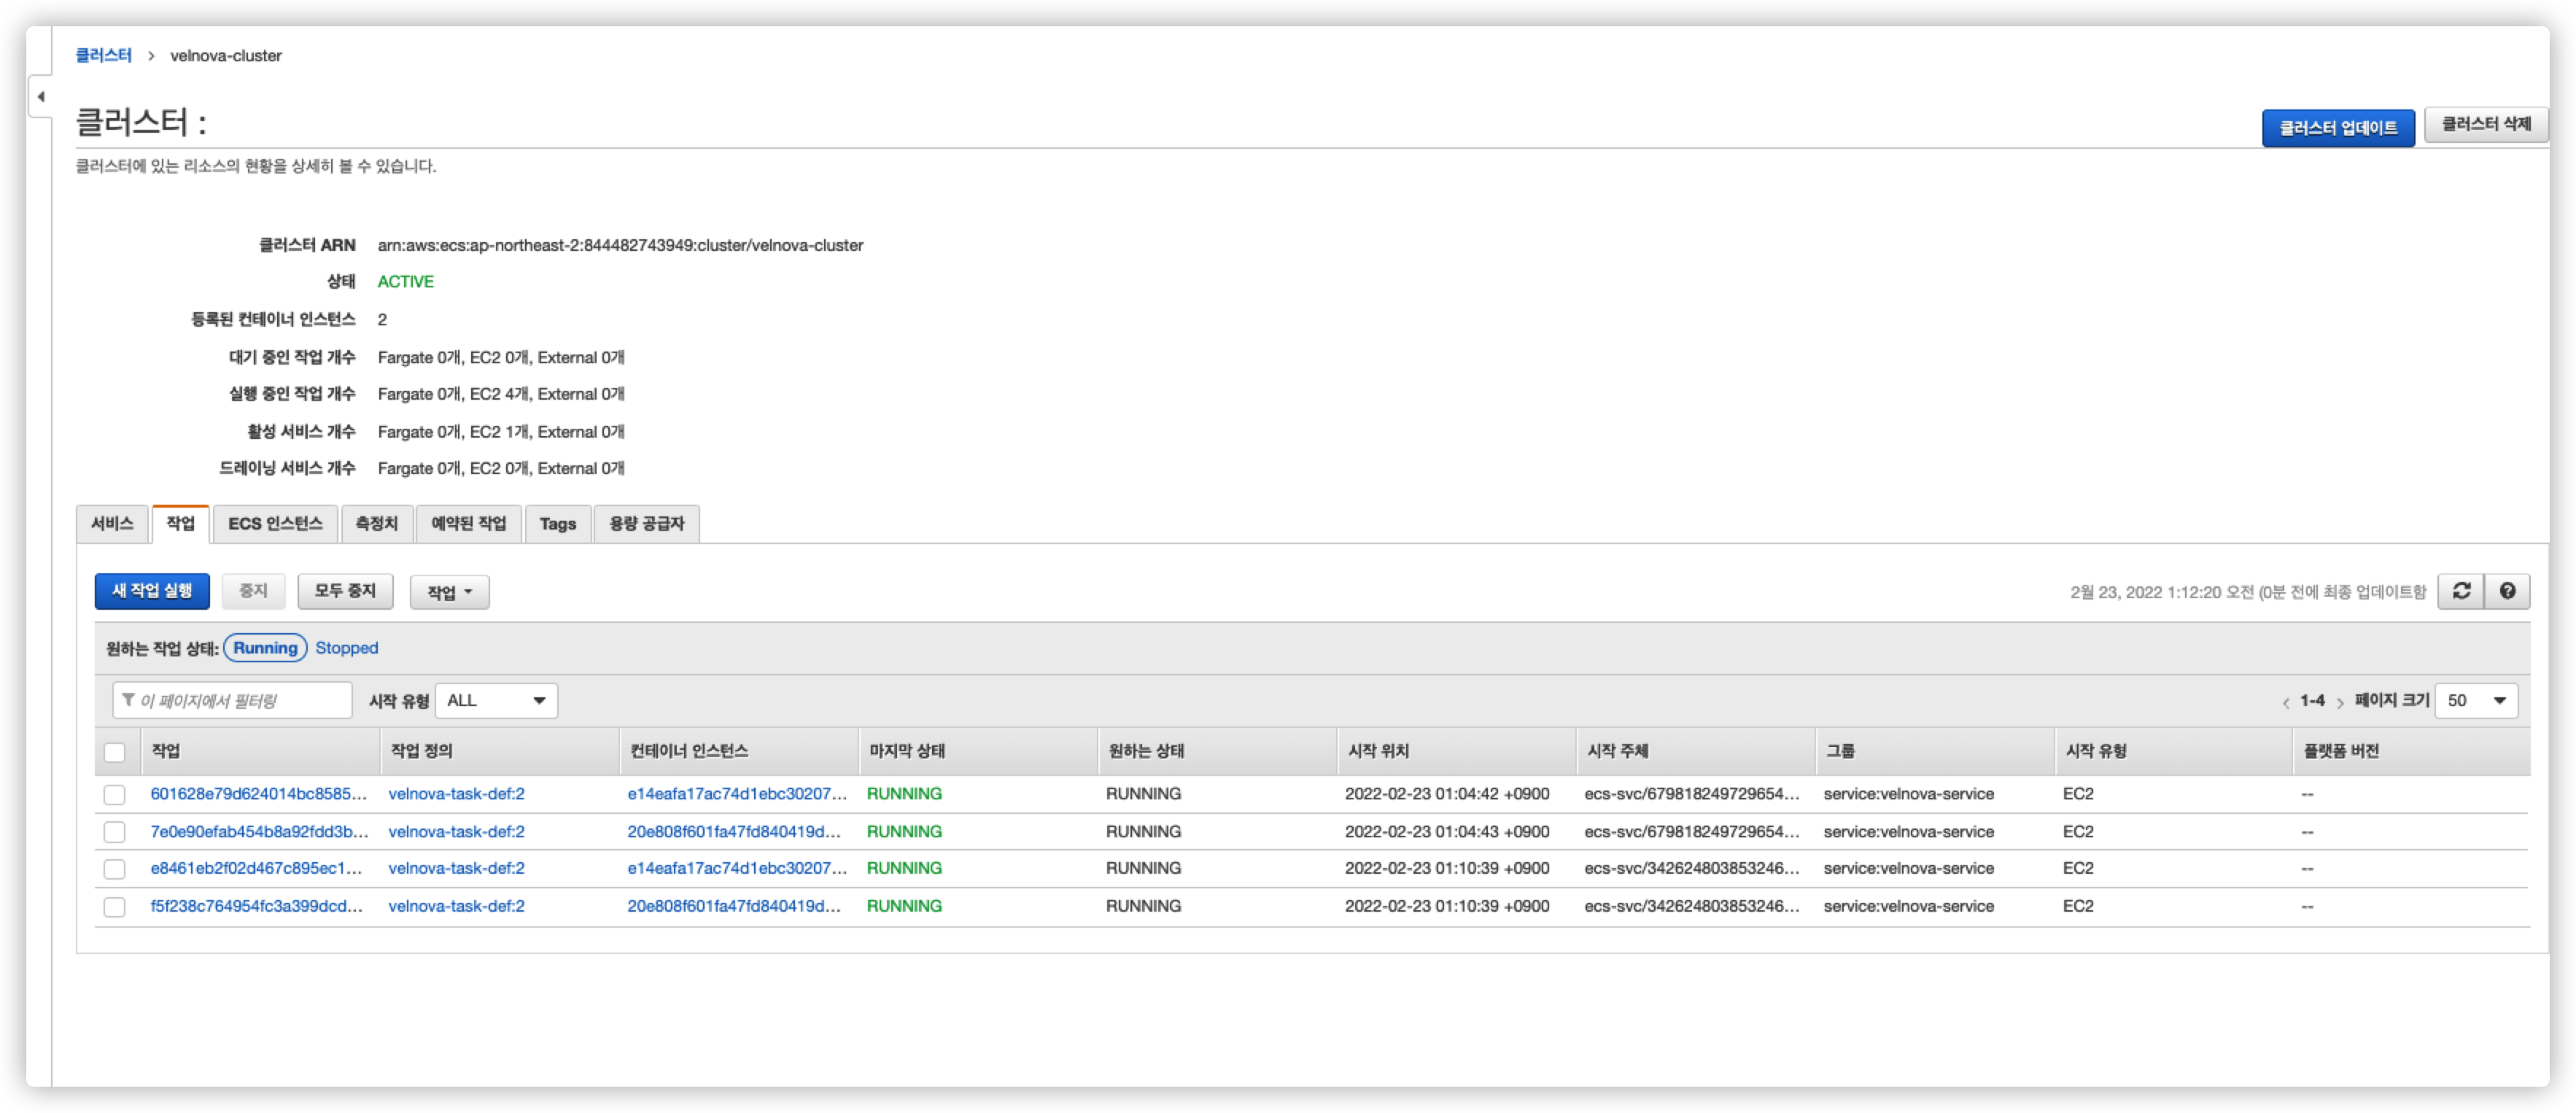This screenshot has height=1113, width=2576.
Task: Expand the page size 50 dropdown
Action: (x=2476, y=700)
